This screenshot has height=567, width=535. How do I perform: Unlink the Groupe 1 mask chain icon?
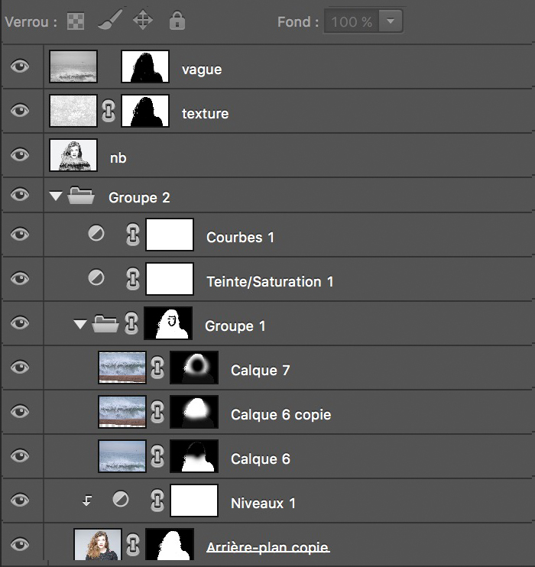click(131, 323)
